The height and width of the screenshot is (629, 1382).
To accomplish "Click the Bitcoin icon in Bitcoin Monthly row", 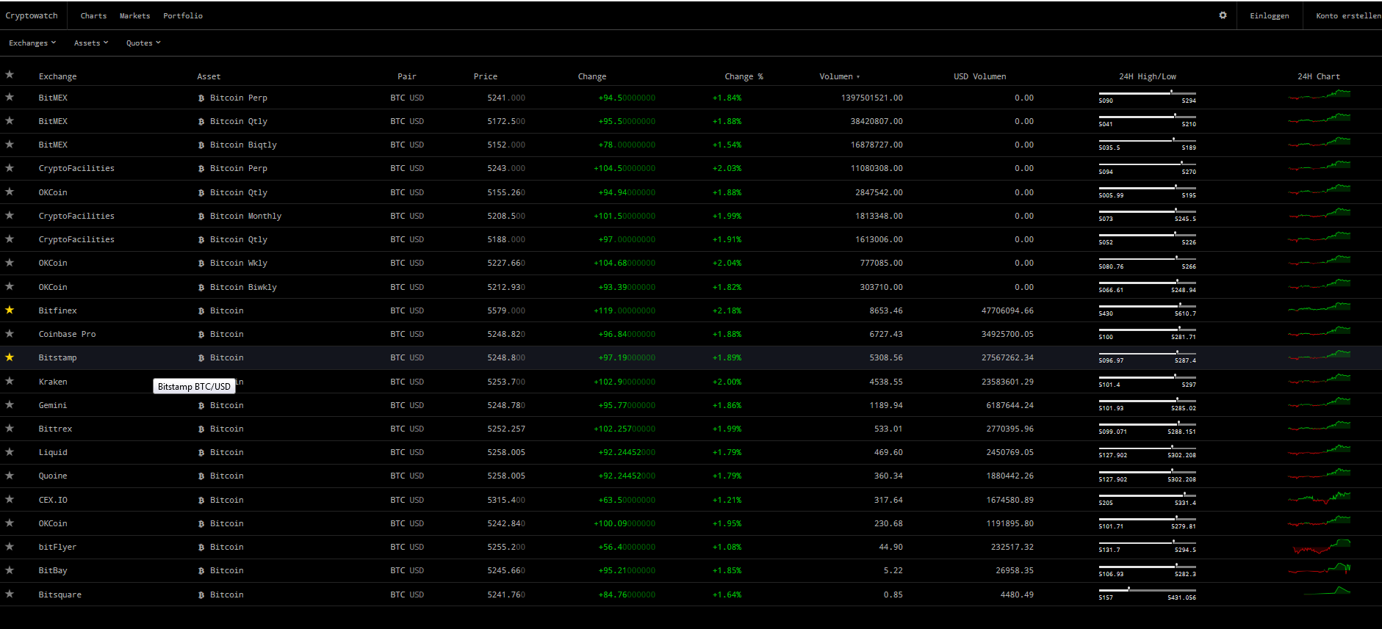I will click(201, 217).
